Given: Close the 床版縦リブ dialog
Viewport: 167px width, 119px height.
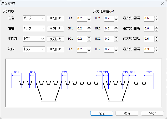Looking at the screenshot, I should [x=163, y=3].
